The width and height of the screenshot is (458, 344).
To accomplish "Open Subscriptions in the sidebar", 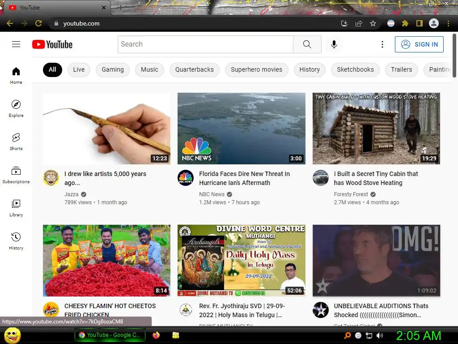I will pyautogui.click(x=16, y=175).
